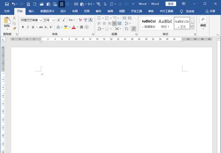
Task: Click the 登录 sign-in button
Action: point(171,4)
